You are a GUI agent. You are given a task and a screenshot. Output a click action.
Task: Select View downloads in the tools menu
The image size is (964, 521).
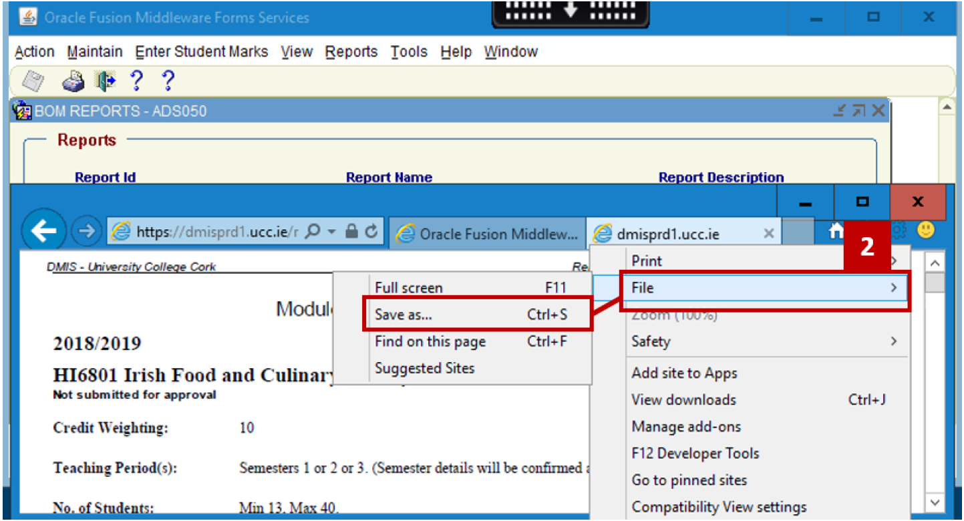pyautogui.click(x=683, y=400)
